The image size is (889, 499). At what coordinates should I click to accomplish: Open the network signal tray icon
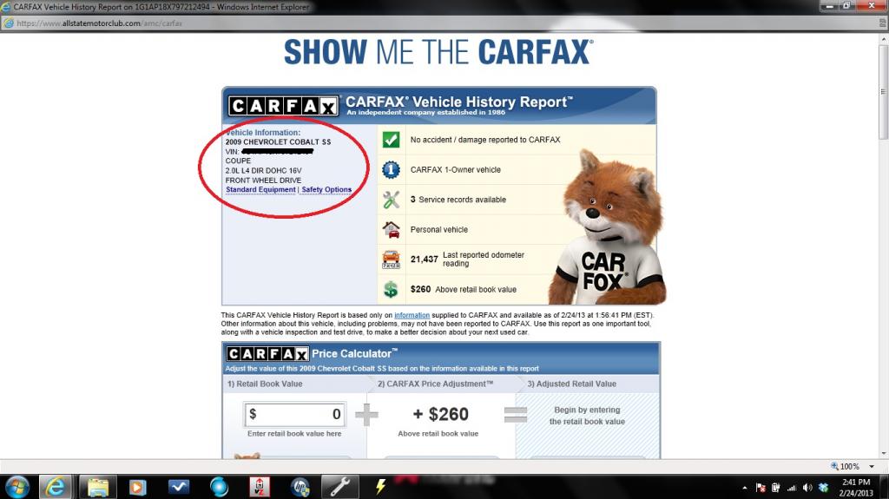point(792,488)
